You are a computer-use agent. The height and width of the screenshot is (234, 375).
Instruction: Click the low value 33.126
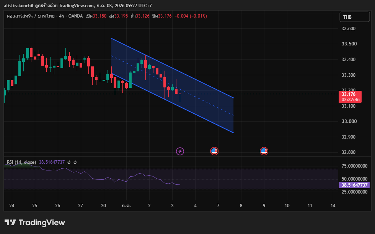pos(142,16)
